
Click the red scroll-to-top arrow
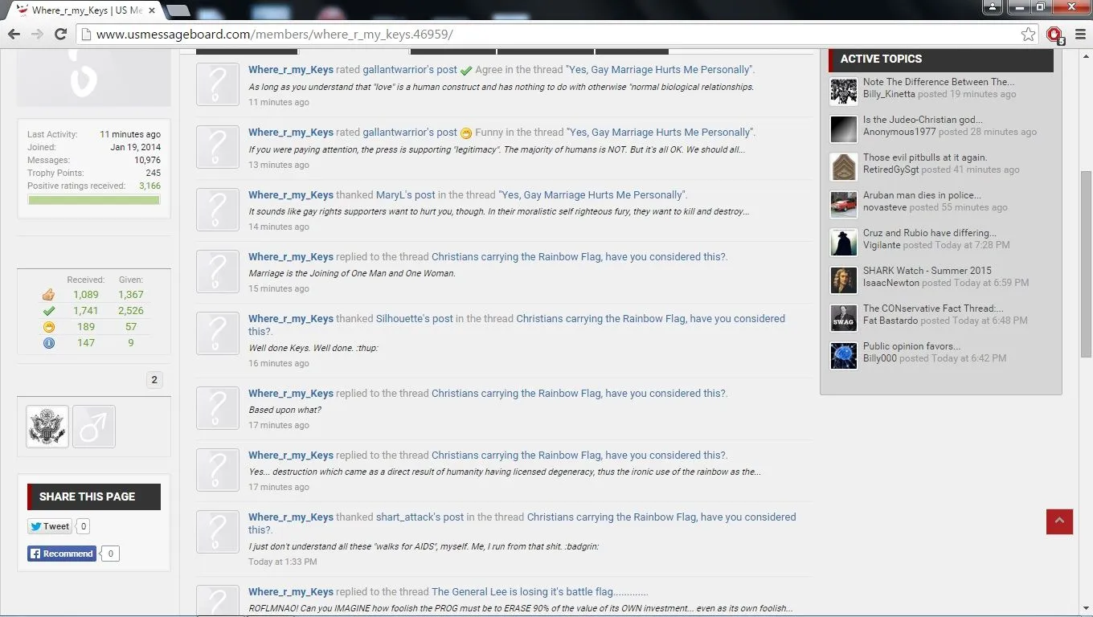coord(1059,521)
